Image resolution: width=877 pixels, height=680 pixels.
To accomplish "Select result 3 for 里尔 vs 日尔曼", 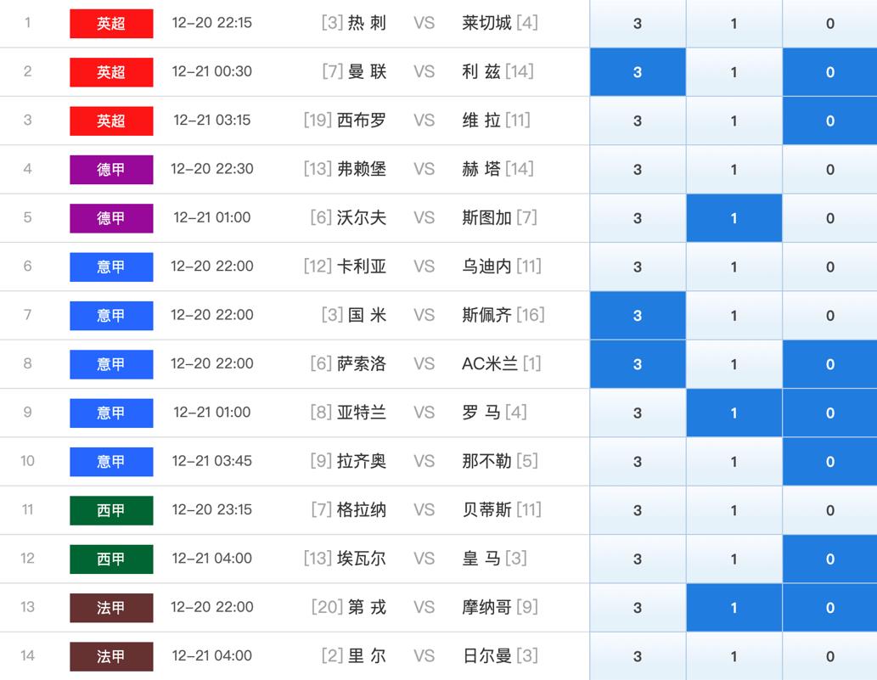I will coord(638,656).
